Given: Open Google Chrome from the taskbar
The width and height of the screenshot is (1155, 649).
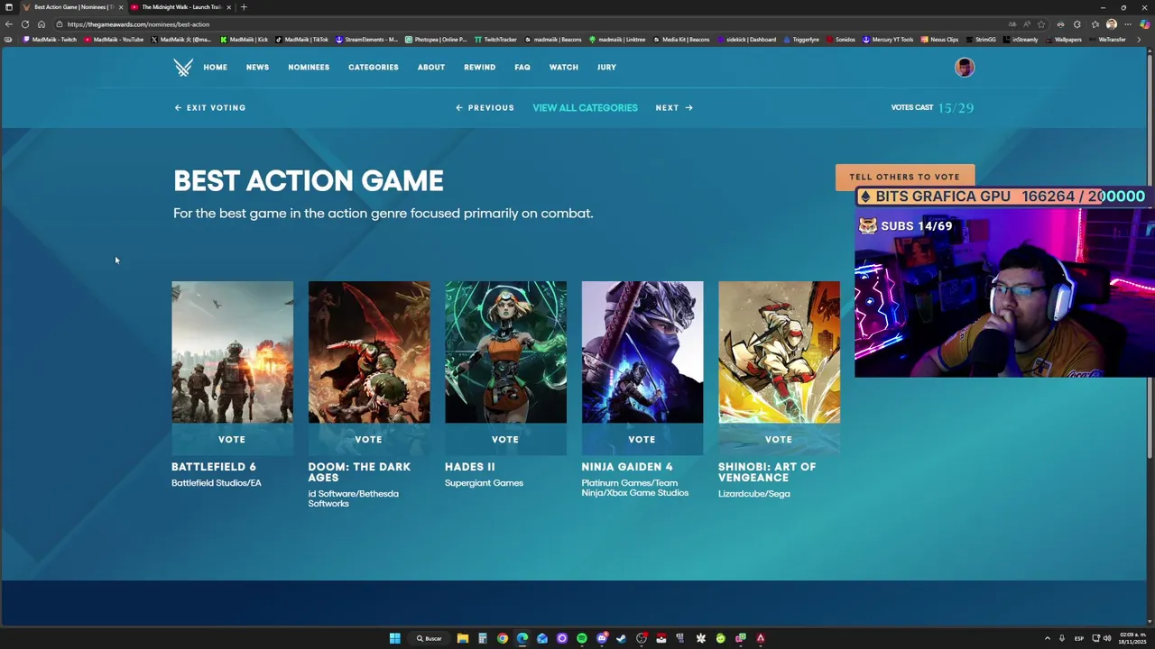Looking at the screenshot, I should point(503,638).
